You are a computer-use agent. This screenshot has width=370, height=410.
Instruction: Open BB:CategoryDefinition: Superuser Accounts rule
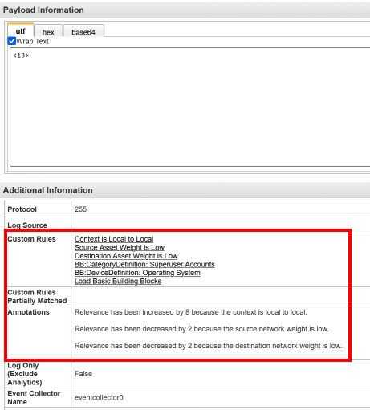coord(144,264)
